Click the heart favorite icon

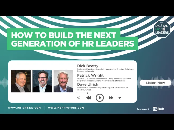click(120, 98)
